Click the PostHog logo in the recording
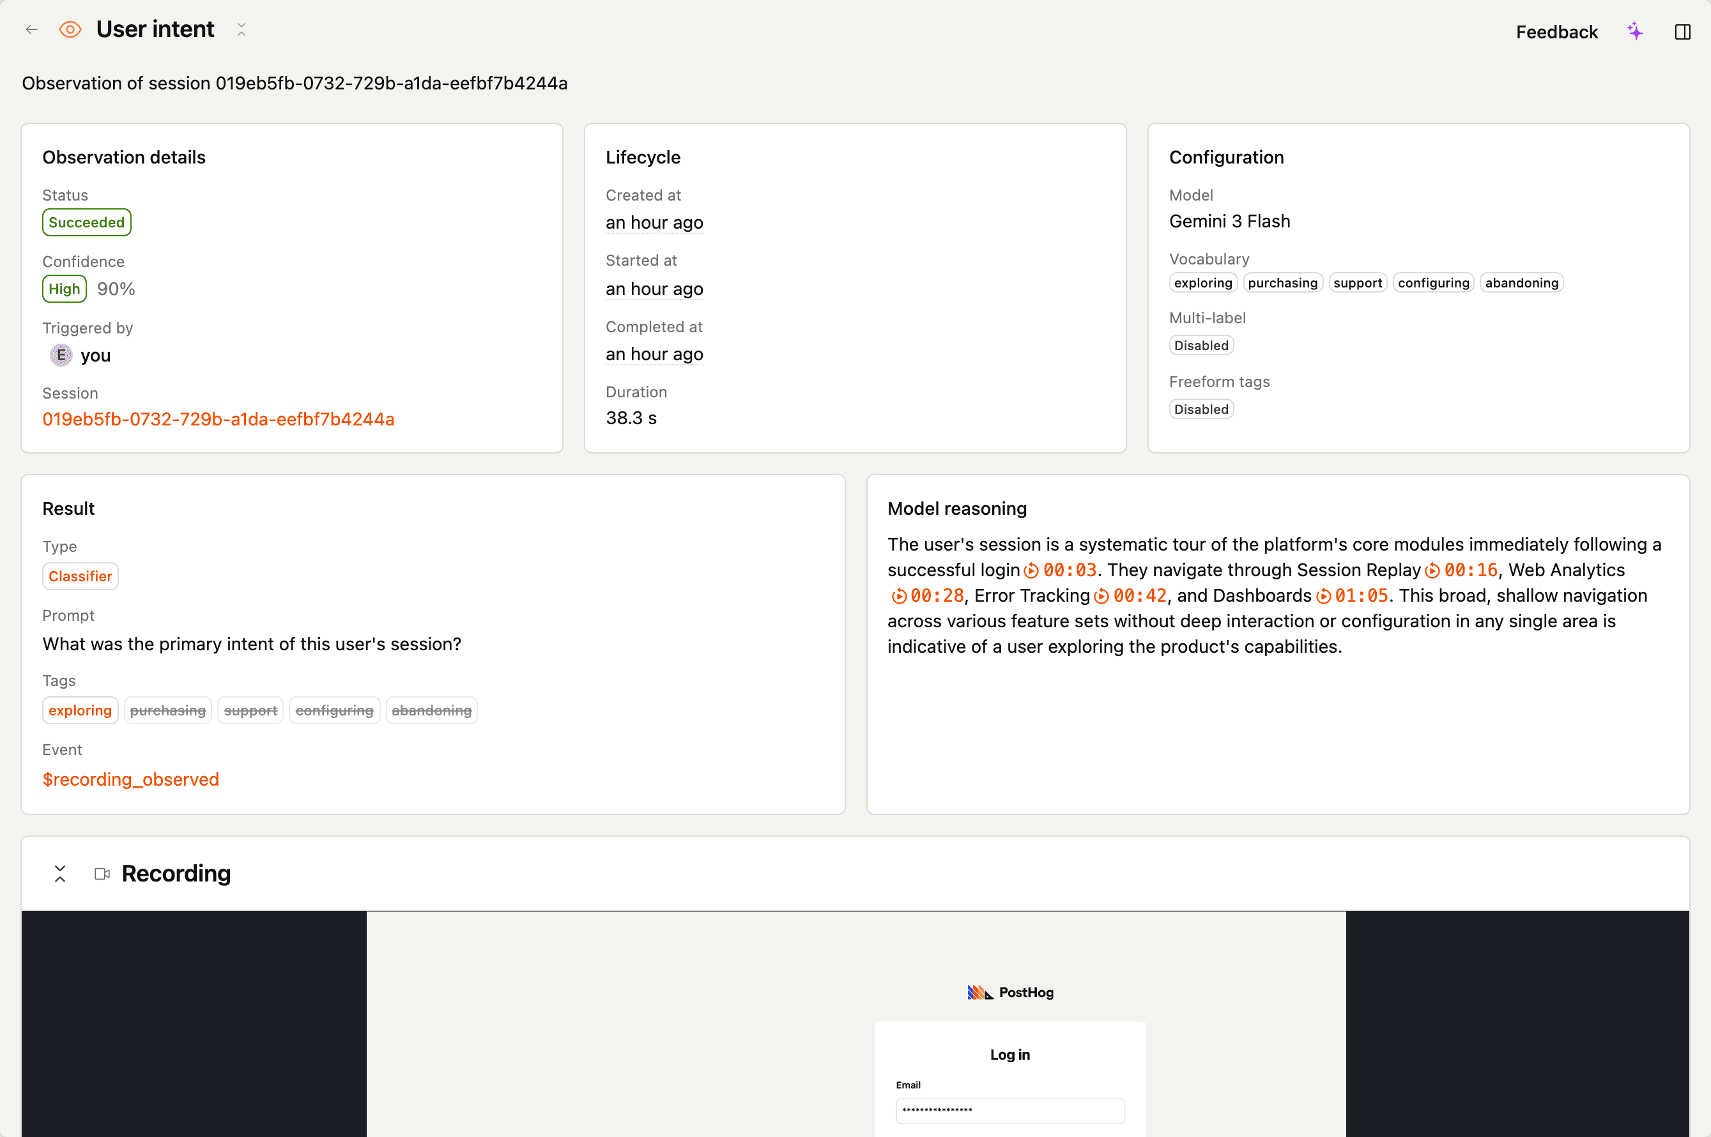Viewport: 1711px width, 1137px height. [1009, 993]
